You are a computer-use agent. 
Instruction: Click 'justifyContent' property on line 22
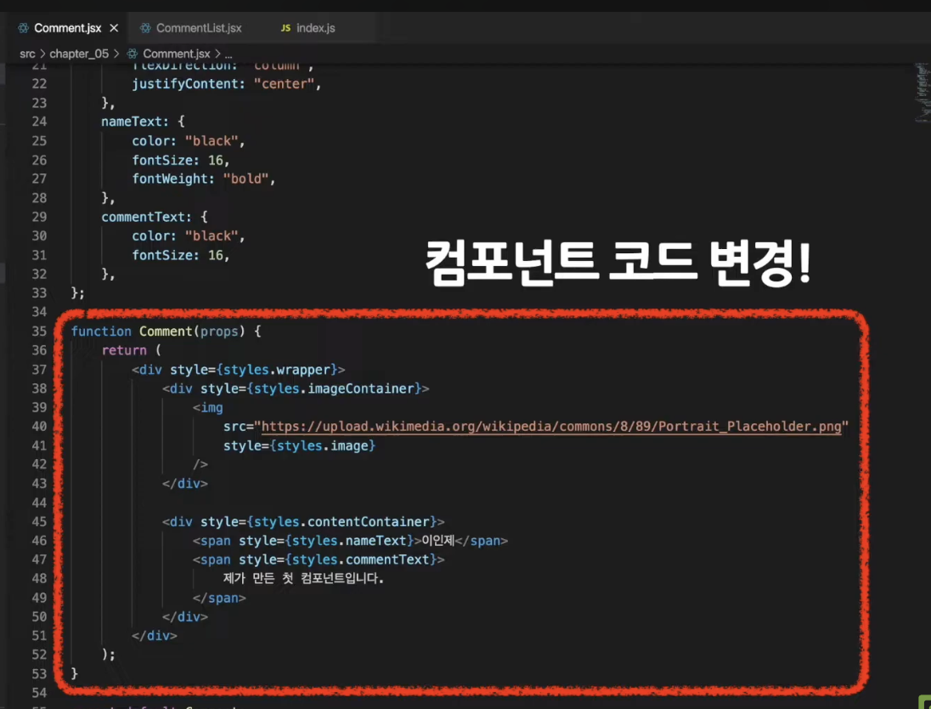184,84
